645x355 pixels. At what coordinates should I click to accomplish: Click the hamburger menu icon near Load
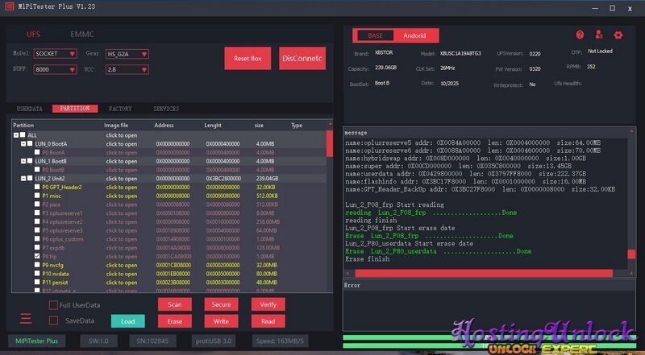click(x=26, y=320)
